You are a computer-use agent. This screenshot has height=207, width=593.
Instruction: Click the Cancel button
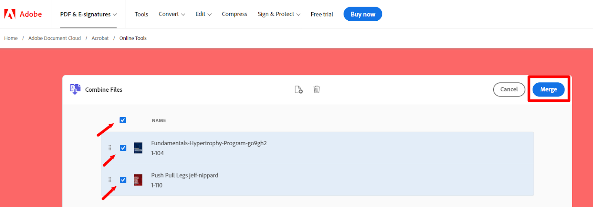point(509,89)
